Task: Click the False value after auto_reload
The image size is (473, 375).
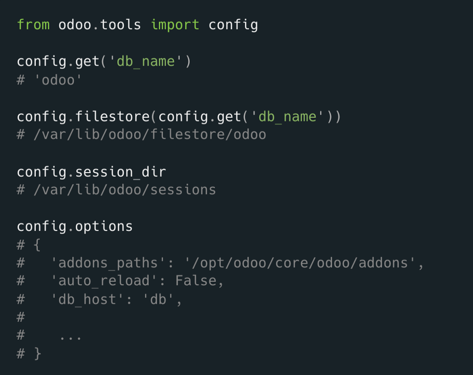Action: (196, 281)
